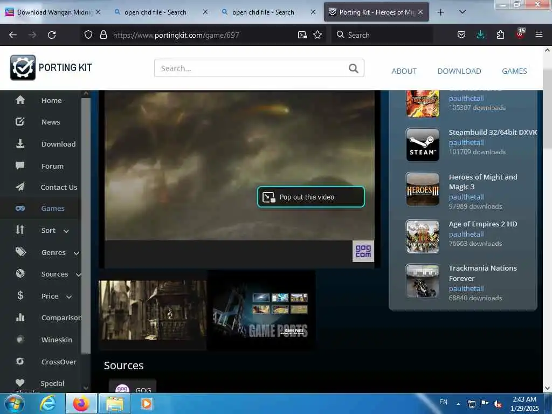
Task: Click the Sources globe icon
Action: (x=20, y=273)
